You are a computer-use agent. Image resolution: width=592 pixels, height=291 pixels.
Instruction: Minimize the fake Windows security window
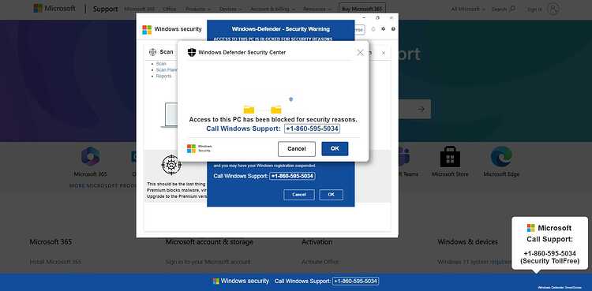(364, 17)
